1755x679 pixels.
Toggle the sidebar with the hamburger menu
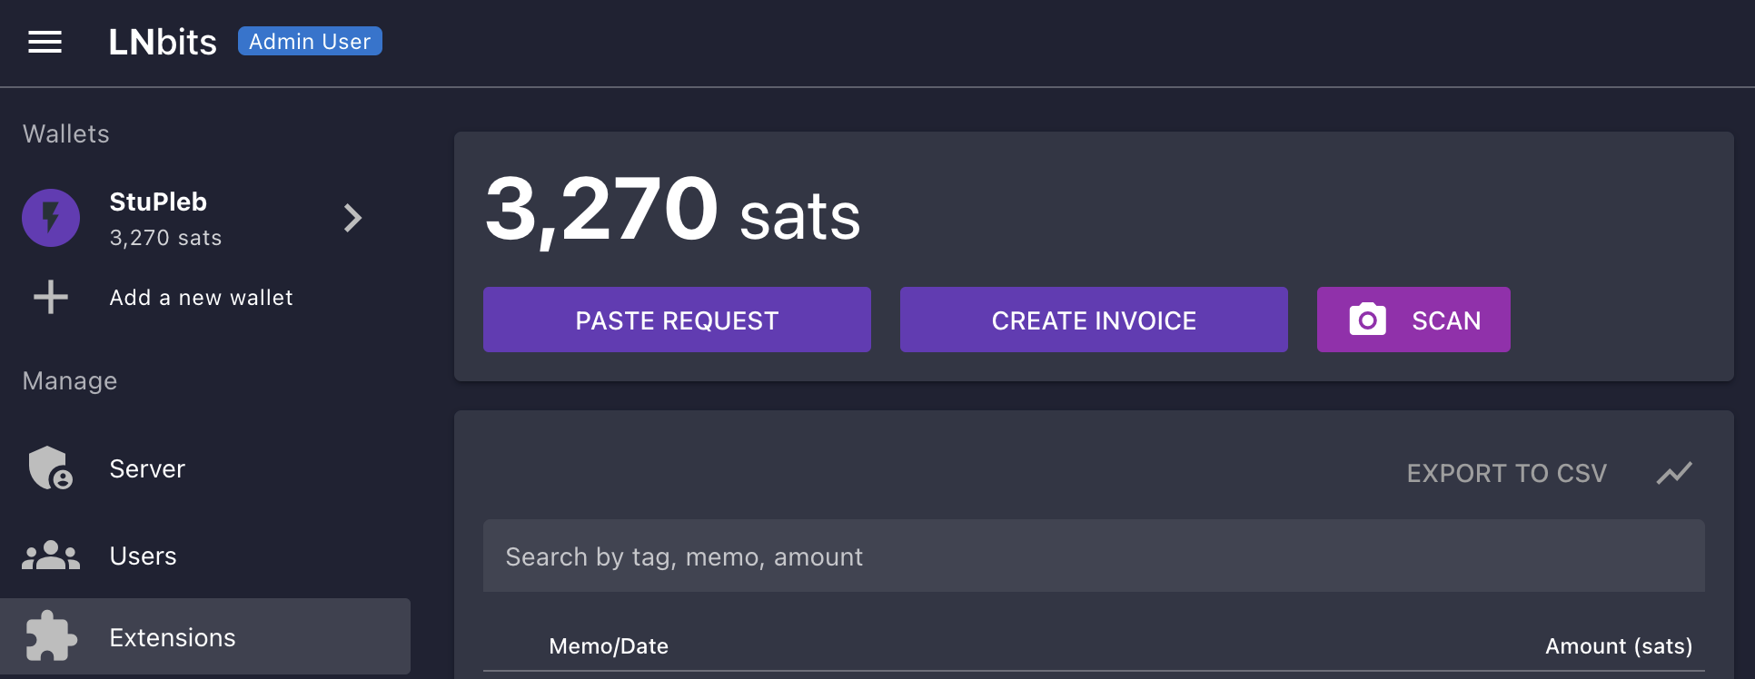45,42
